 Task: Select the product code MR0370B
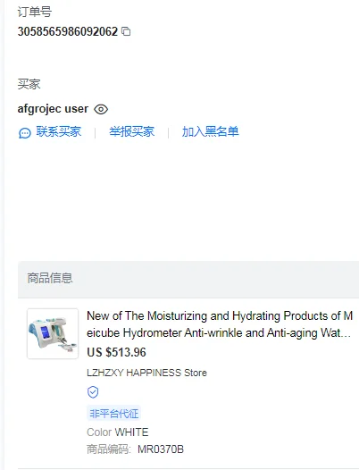pyautogui.click(x=161, y=449)
